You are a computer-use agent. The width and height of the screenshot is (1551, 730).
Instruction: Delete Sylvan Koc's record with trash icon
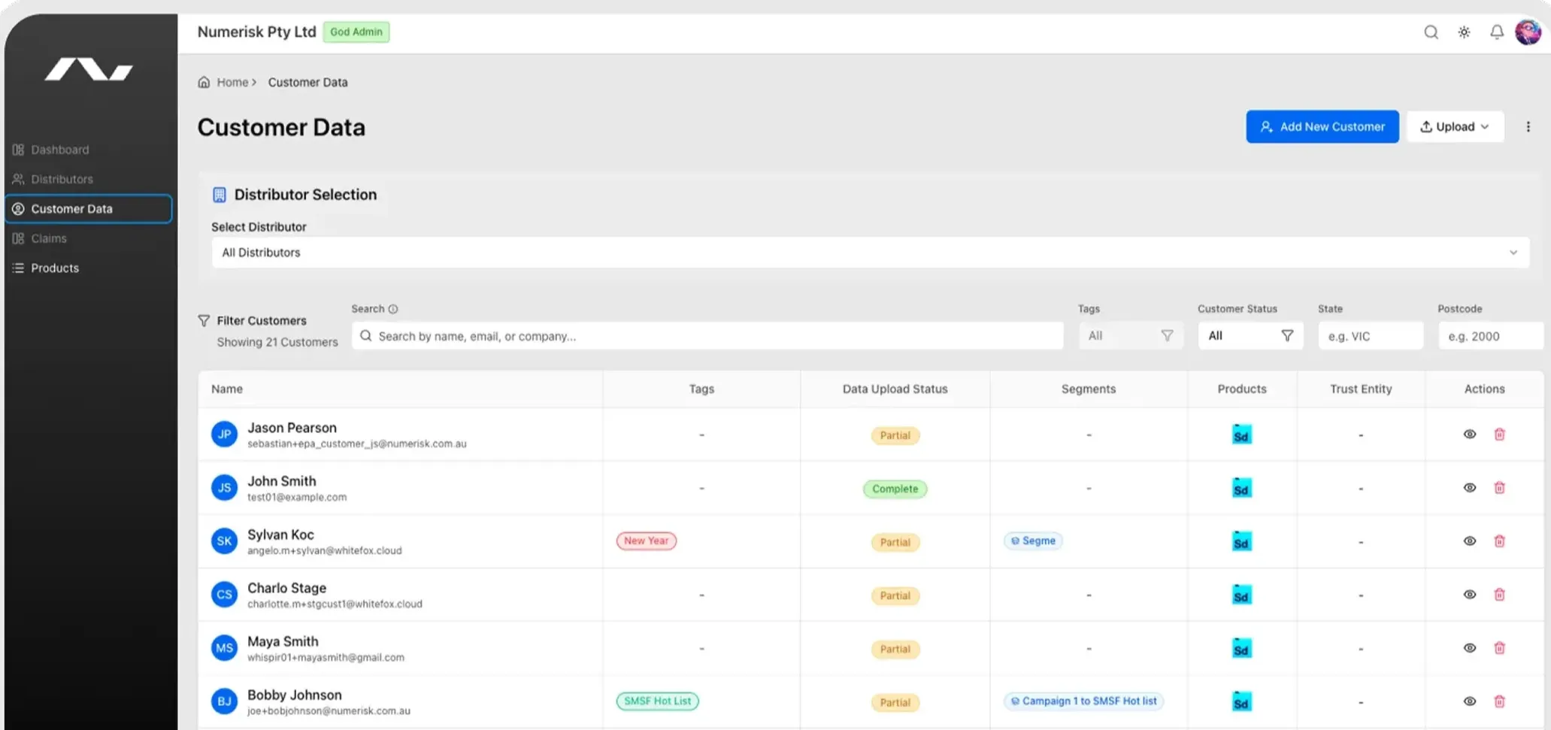tap(1499, 541)
